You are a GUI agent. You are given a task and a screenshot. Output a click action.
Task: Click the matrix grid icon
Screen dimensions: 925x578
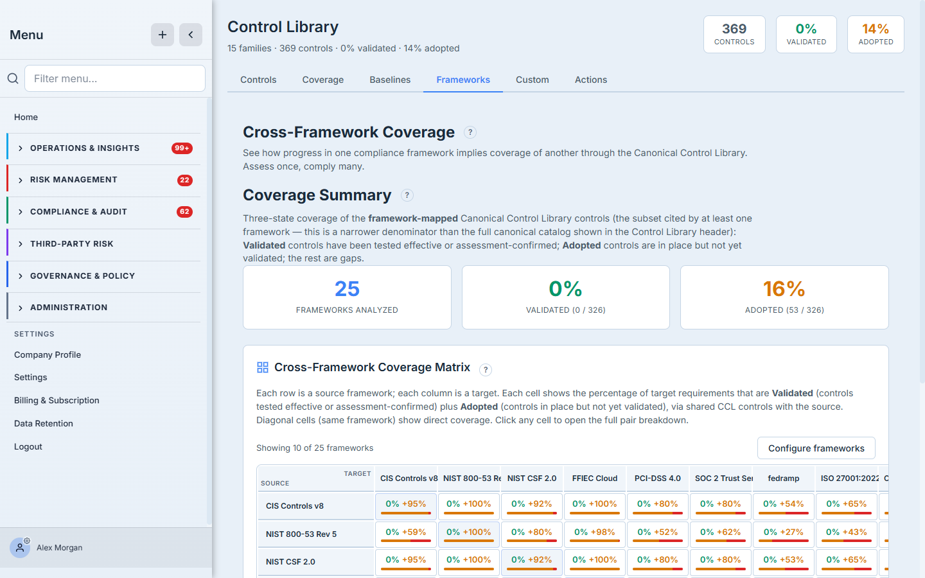tap(263, 367)
